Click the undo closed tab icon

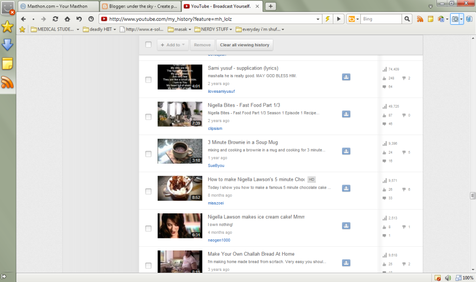click(x=79, y=19)
